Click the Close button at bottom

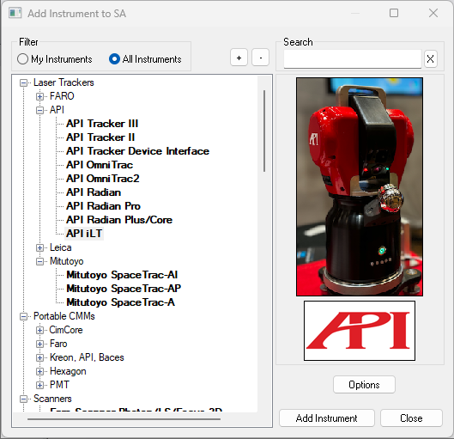pyautogui.click(x=411, y=418)
